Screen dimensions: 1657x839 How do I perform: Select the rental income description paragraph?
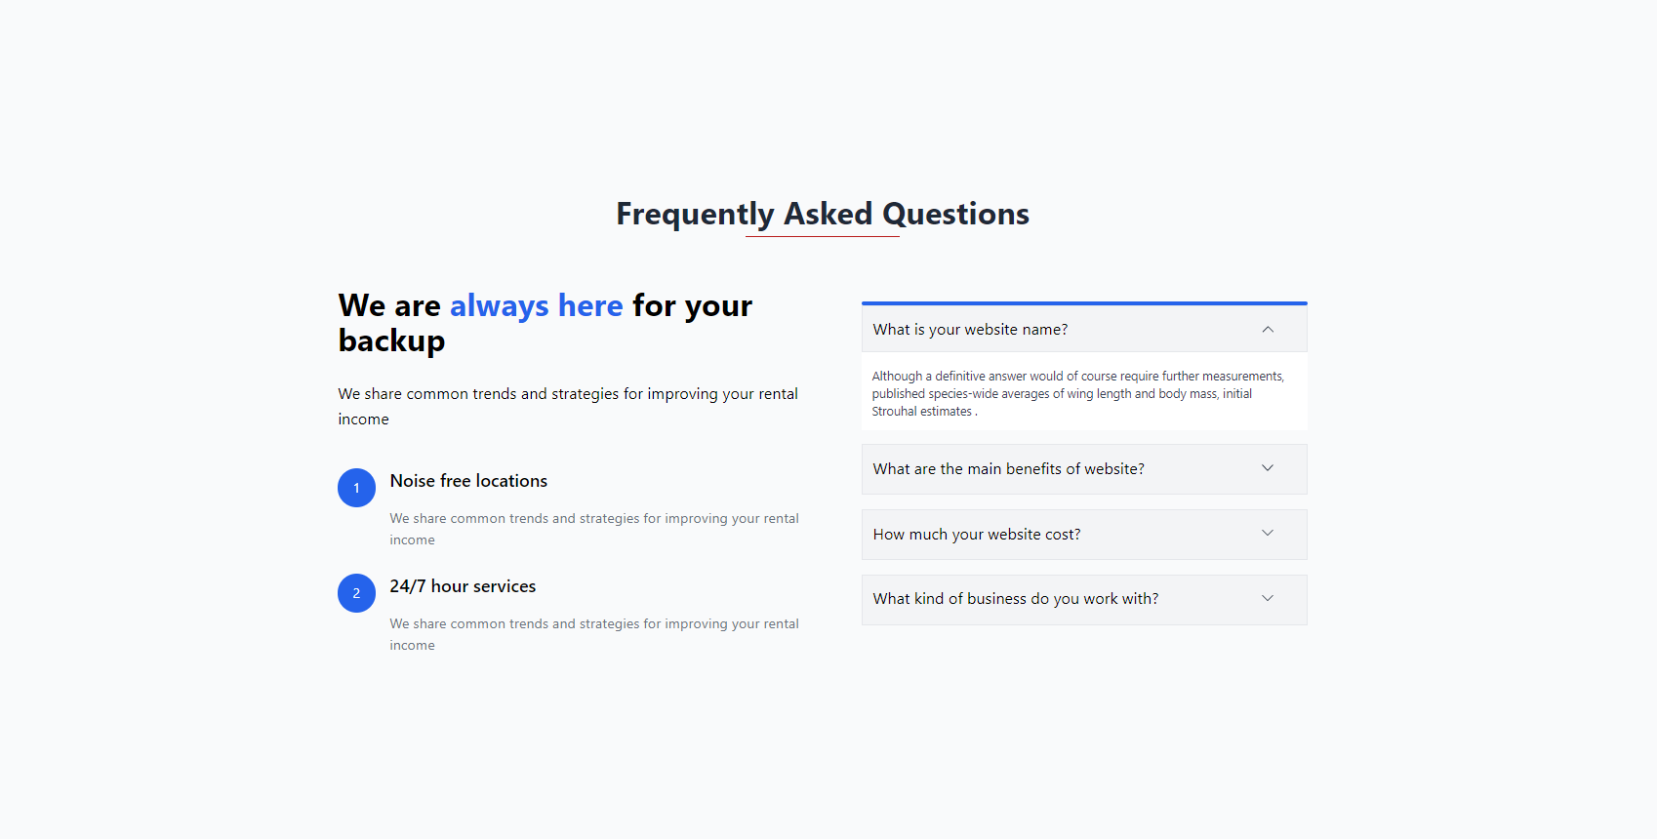coord(567,406)
